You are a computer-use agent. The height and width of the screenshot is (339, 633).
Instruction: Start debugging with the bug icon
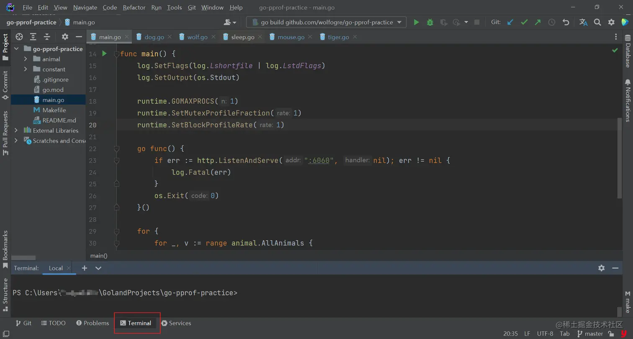coord(430,22)
